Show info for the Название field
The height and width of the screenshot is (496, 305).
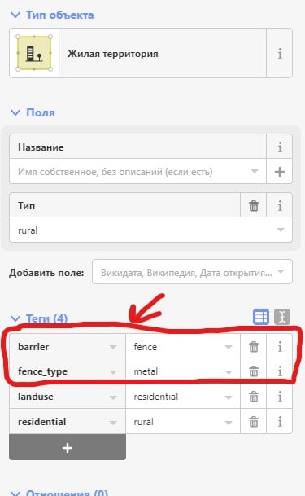pos(280,147)
